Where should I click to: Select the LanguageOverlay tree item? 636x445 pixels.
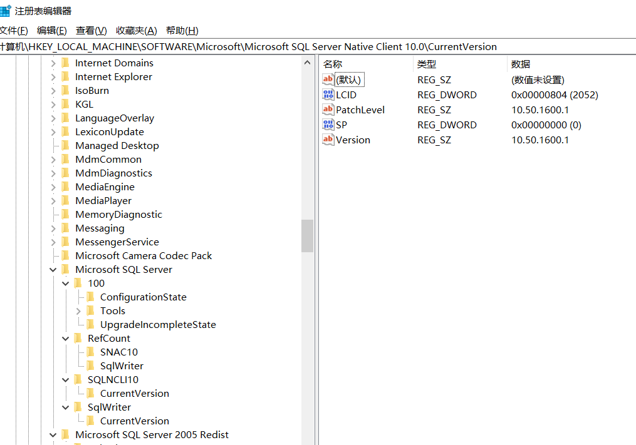coord(115,118)
